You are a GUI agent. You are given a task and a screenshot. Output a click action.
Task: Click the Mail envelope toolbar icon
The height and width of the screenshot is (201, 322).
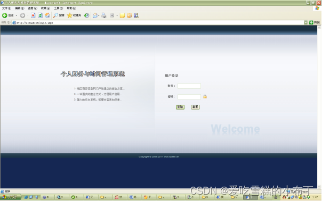click(95, 15)
